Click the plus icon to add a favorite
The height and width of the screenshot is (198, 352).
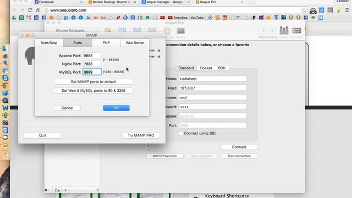pos(65,190)
